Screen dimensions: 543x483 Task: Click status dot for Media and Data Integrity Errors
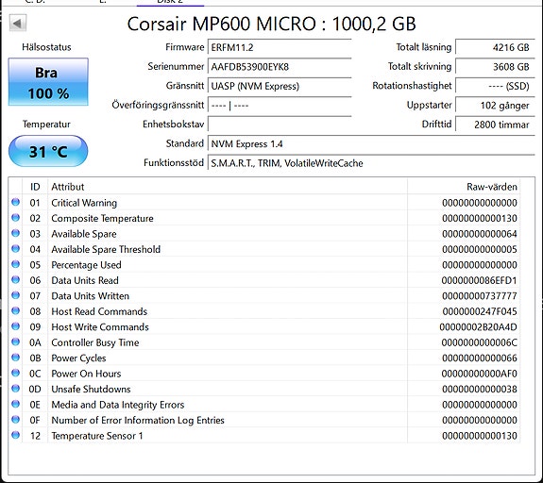click(16, 404)
